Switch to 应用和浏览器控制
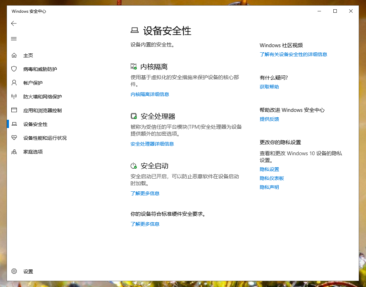Screen dimensions: 366x287 [x=43, y=110]
